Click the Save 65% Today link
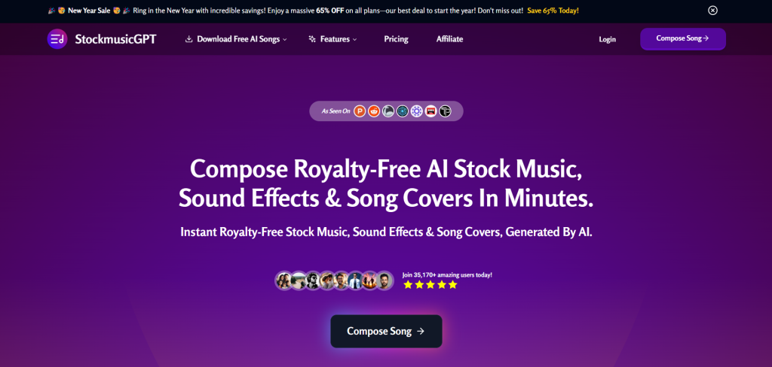Screen dimensions: 772x367 tap(553, 11)
